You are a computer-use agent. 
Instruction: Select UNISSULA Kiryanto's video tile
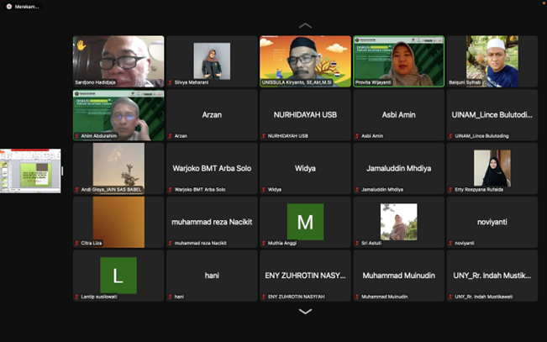pyautogui.click(x=305, y=61)
